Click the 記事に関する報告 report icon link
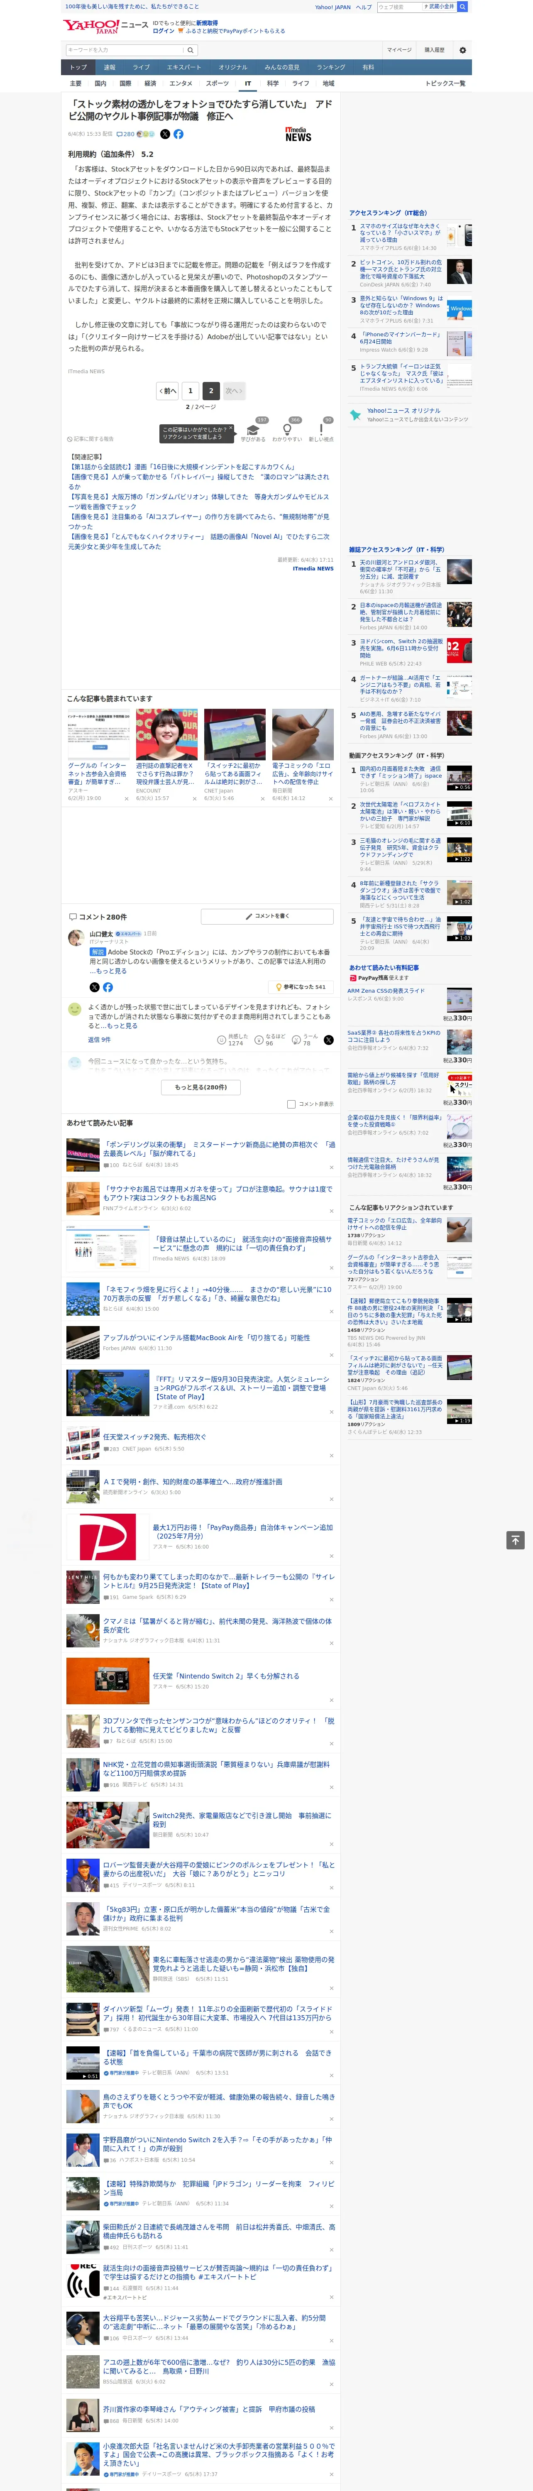533x2491 pixels. (90, 439)
